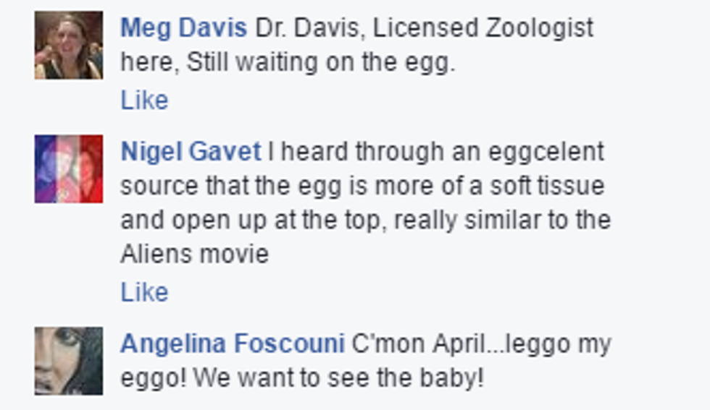Visit Angelina Foscouni's profile via her name

coord(232,343)
